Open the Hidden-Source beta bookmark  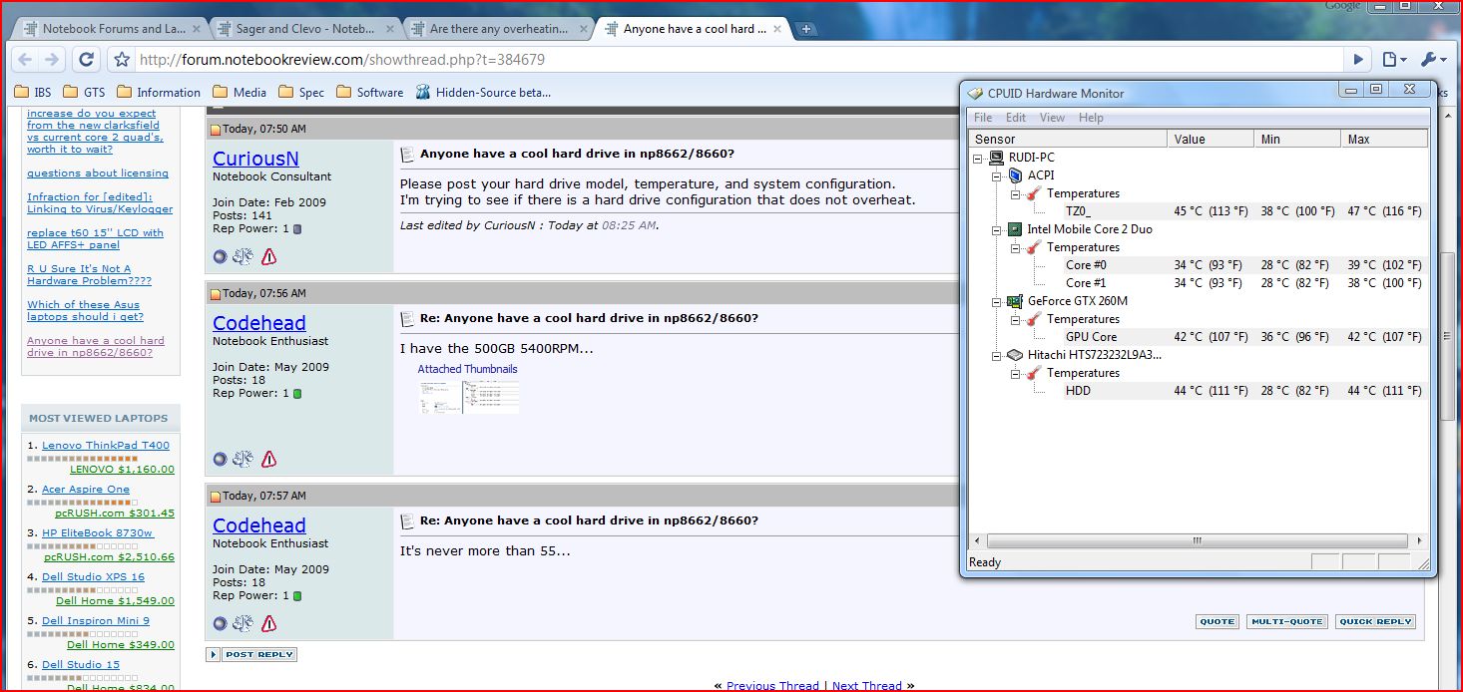(x=483, y=93)
